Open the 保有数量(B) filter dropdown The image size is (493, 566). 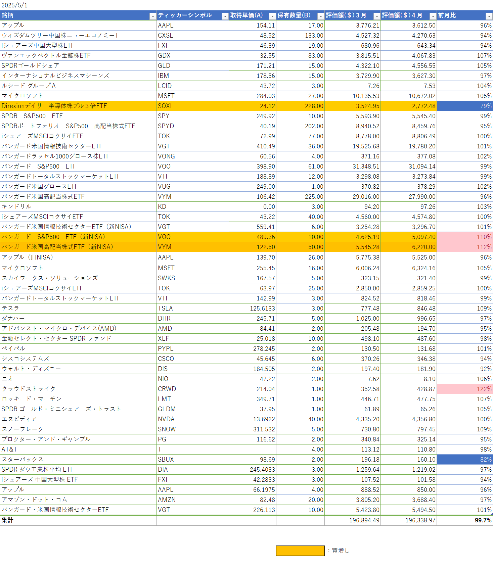(x=321, y=16)
